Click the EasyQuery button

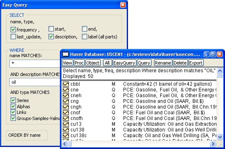pyautogui.click(x=124, y=63)
